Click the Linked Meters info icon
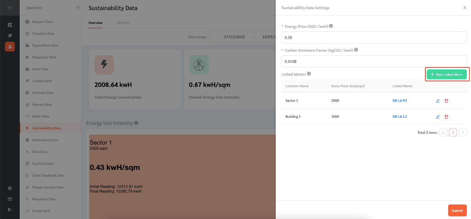Screen dimensions: 471x219 click(x=309, y=74)
